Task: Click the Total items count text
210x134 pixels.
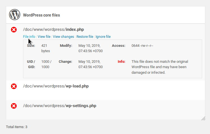Action: (x=17, y=127)
